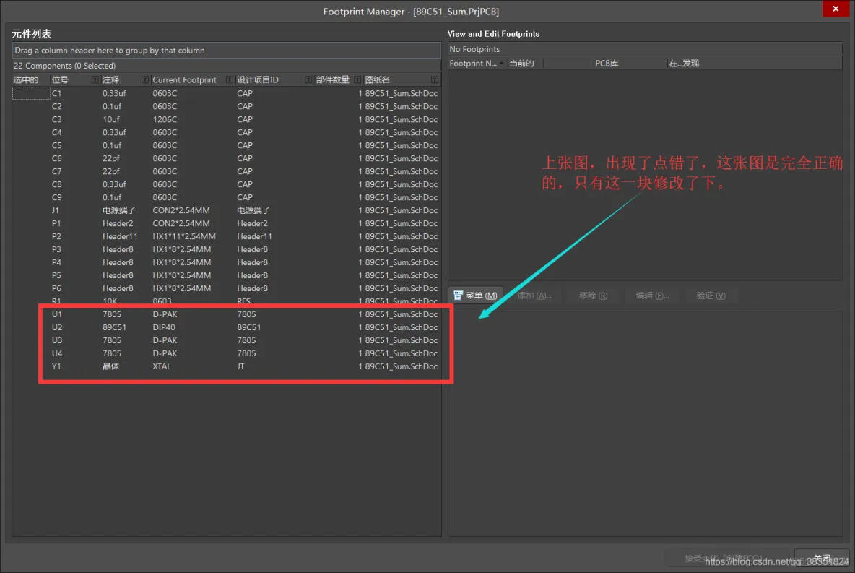Click the 10K comment cell

(110, 301)
